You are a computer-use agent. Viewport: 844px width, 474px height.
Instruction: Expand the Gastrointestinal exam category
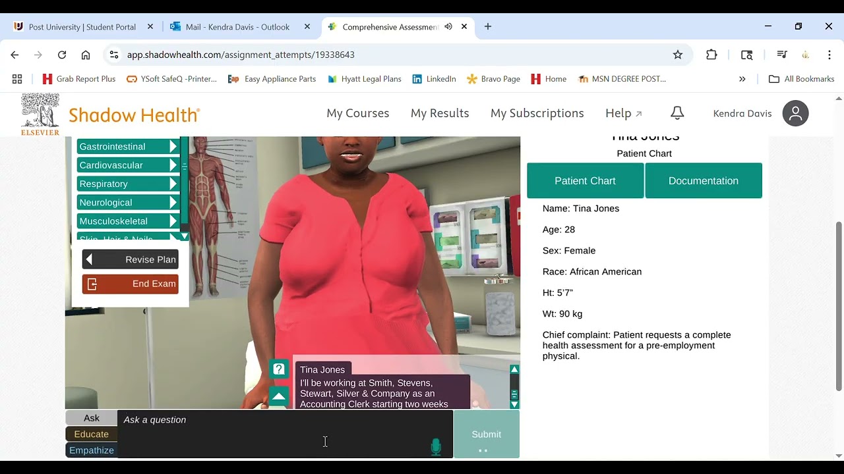[x=128, y=146]
